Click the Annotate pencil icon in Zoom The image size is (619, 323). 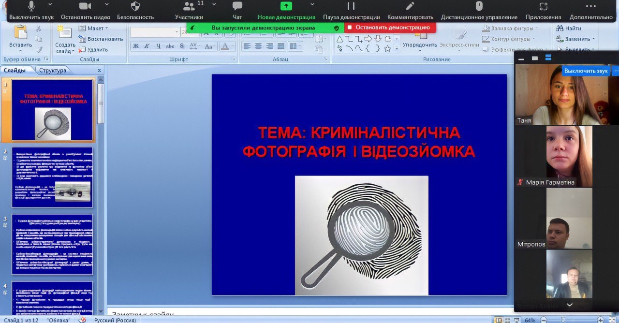tap(410, 6)
